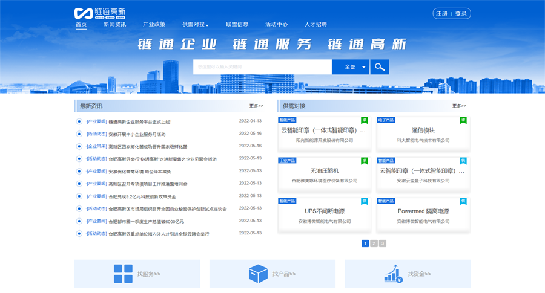545x293 pixels.
Task: Click the magnifying glass search icon
Action: 380,67
